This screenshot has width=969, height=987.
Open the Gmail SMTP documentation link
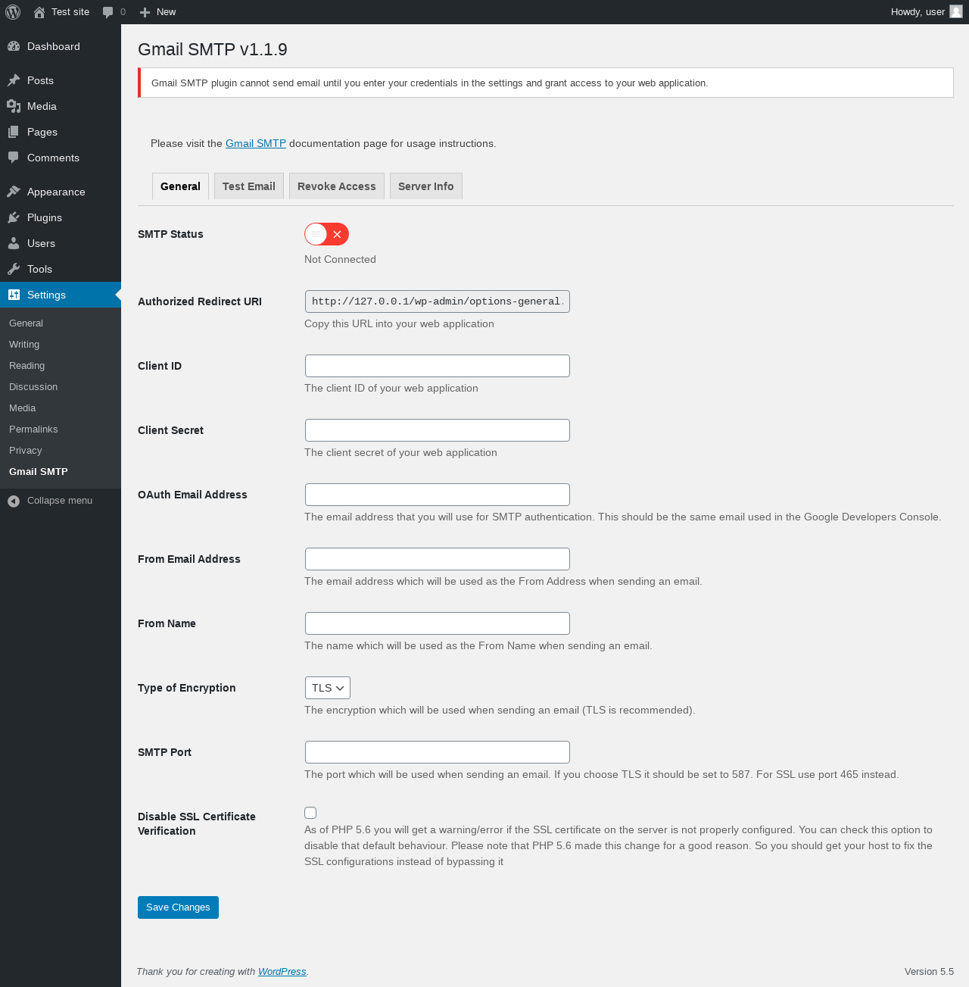pos(256,143)
